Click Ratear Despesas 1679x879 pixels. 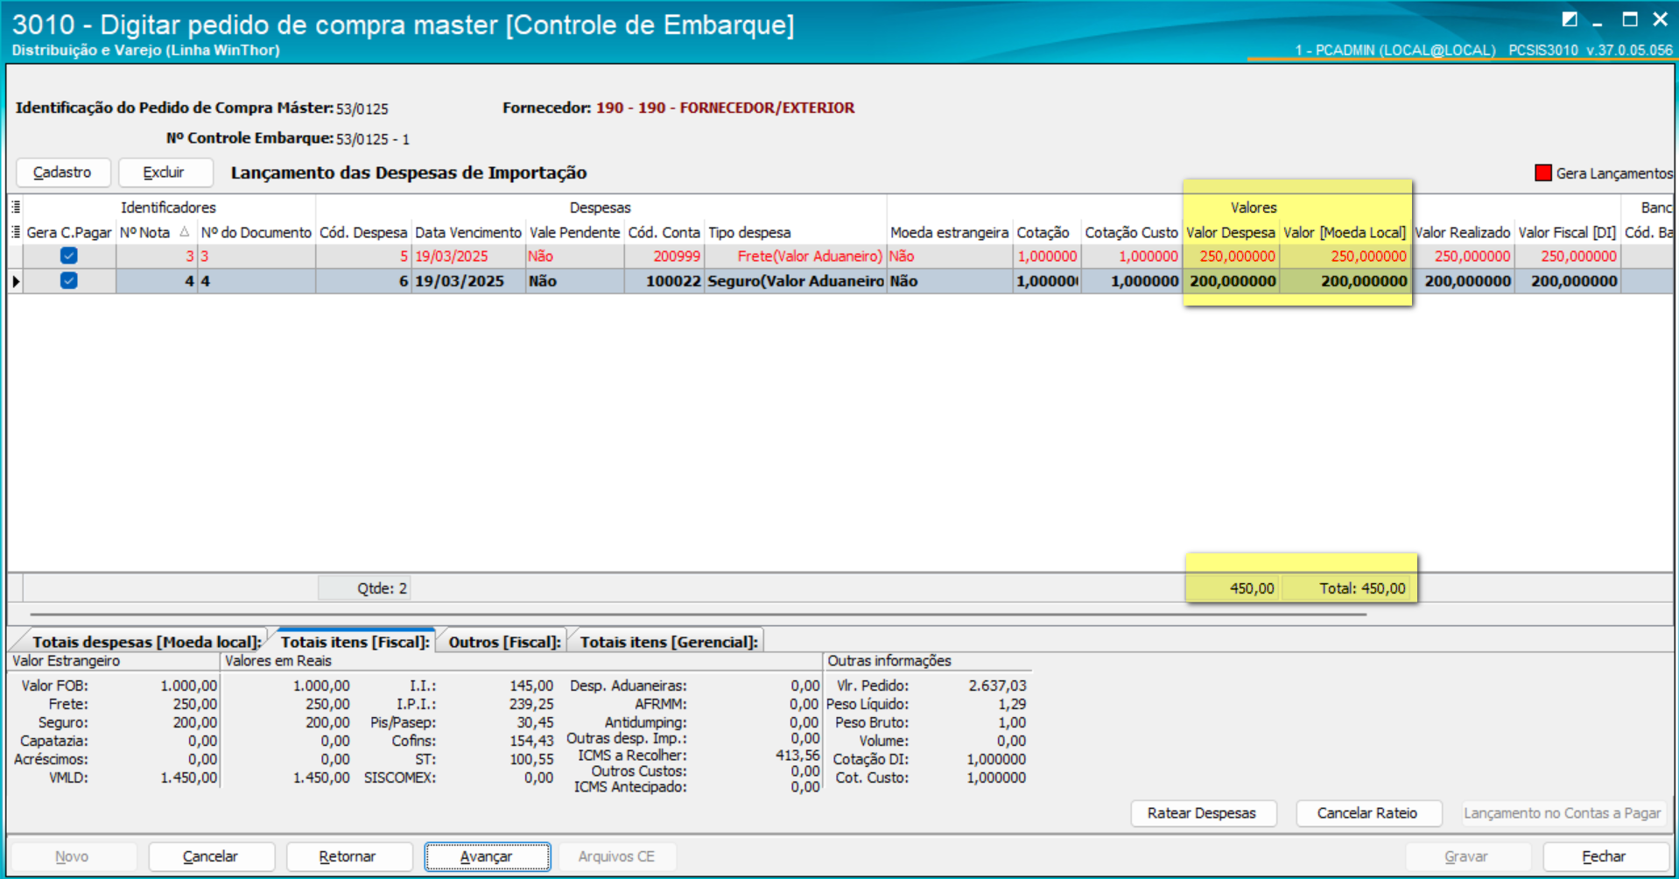point(1202,813)
